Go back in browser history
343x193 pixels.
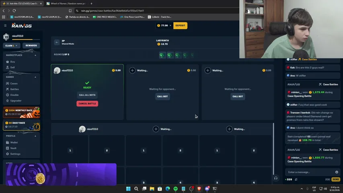pyautogui.click(x=4, y=10)
